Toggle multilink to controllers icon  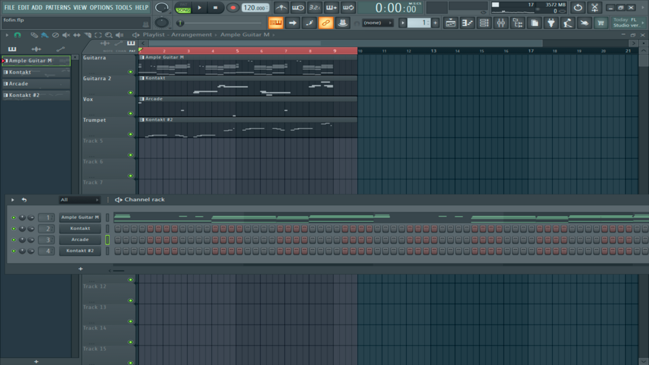tap(325, 23)
